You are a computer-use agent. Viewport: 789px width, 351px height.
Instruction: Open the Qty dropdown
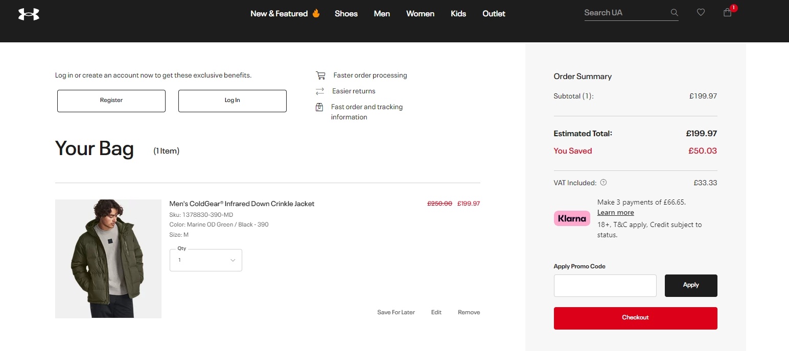click(206, 260)
